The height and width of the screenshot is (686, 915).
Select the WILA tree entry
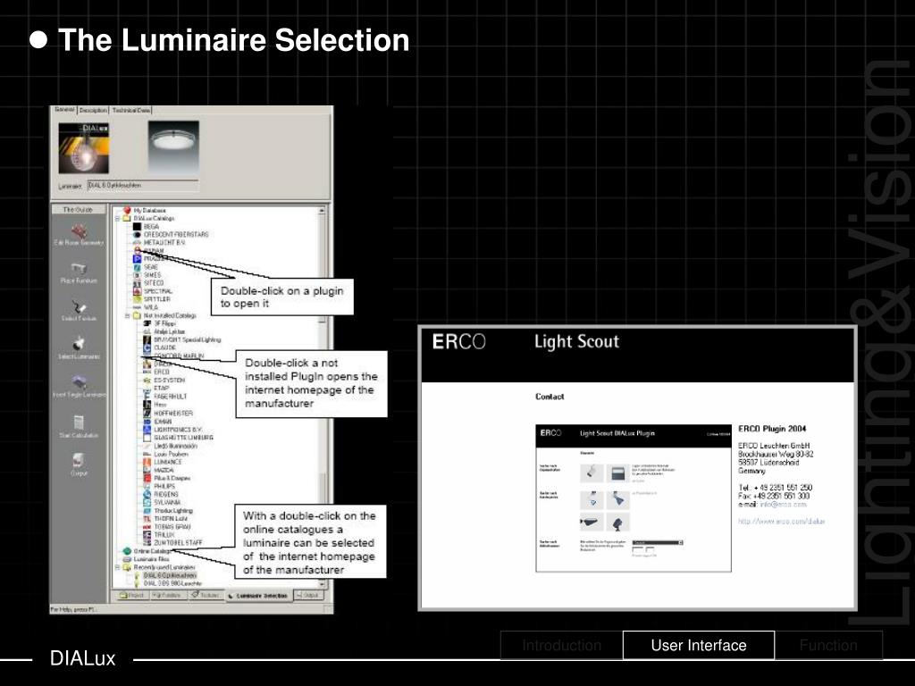point(150,307)
